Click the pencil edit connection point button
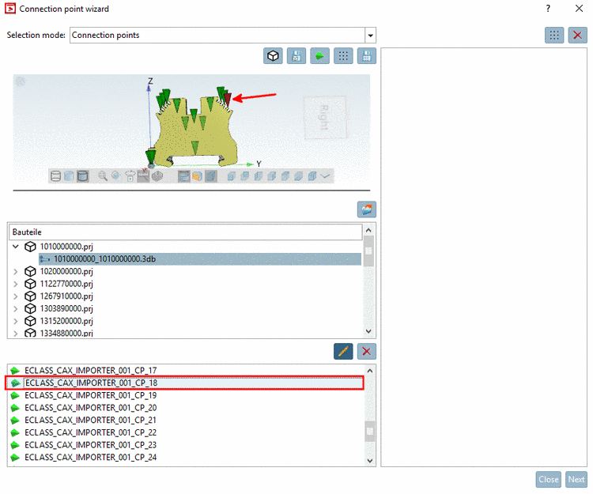Image resolution: width=593 pixels, height=494 pixels. [343, 352]
